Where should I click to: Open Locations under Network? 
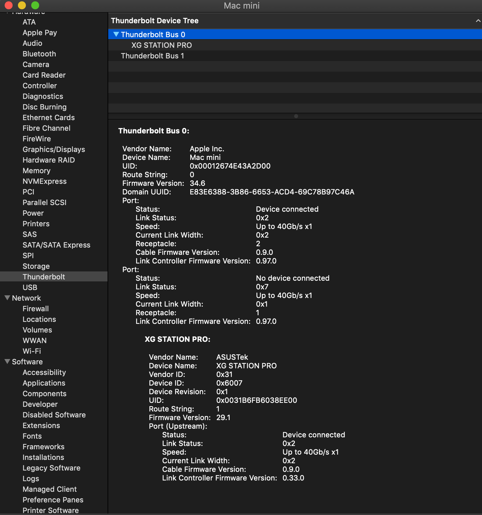[x=39, y=319]
